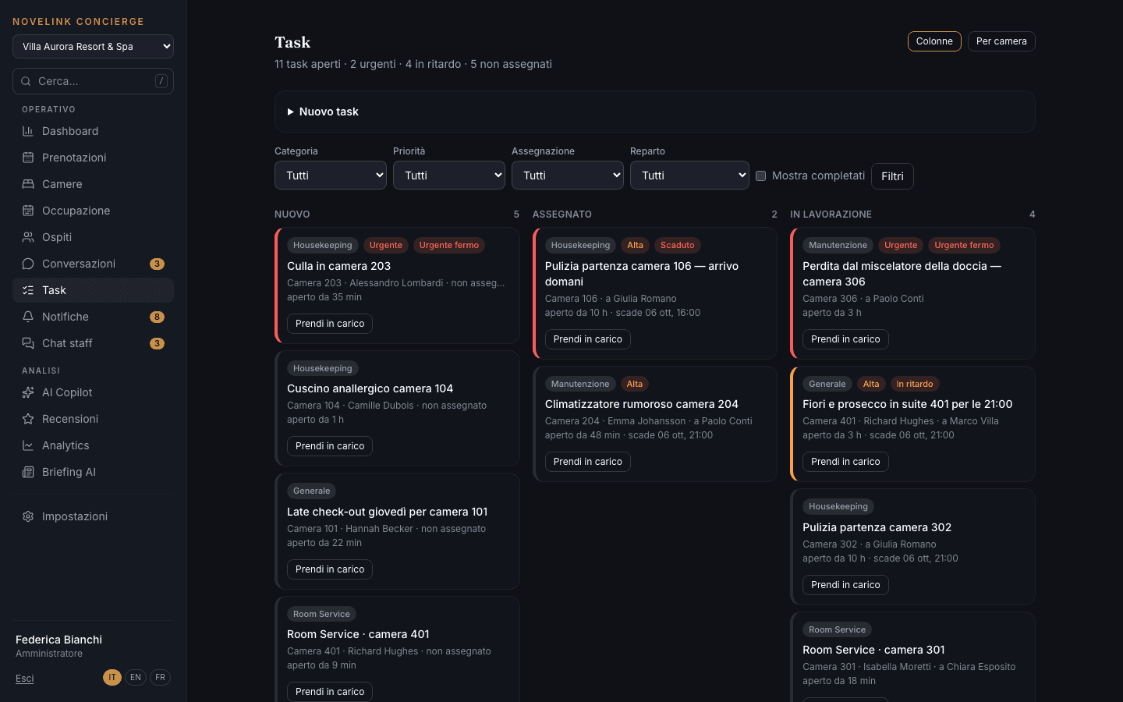This screenshot has height=702, width=1123.
Task: Open the Reparto filter dropdown
Action: click(689, 175)
